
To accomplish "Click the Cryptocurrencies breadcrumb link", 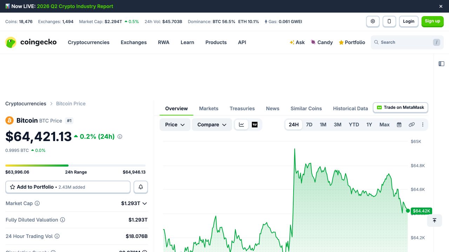I will click(26, 104).
